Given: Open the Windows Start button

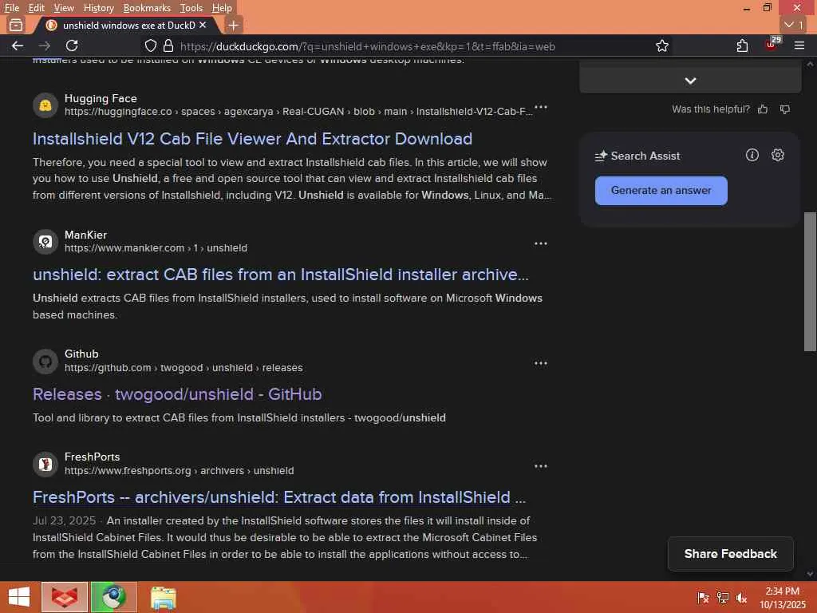Looking at the screenshot, I should tap(19, 597).
